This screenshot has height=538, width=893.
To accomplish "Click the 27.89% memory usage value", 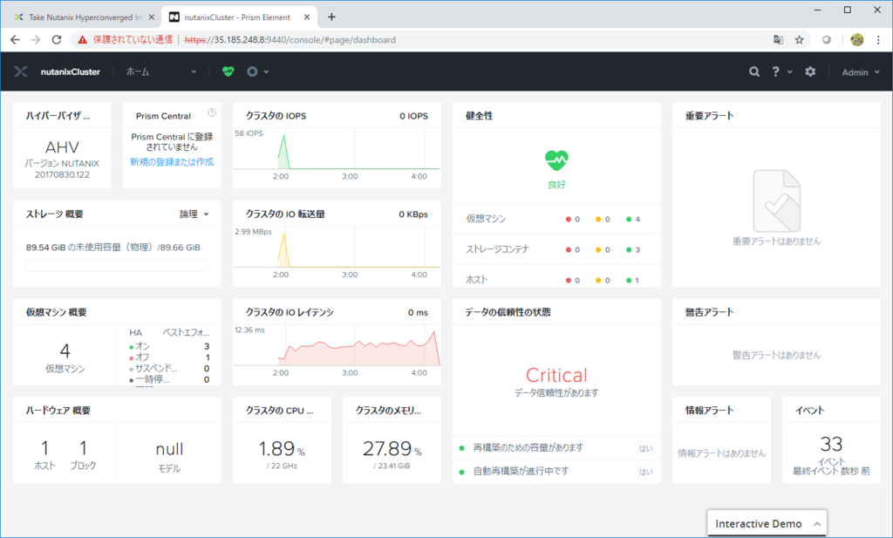I will (392, 449).
